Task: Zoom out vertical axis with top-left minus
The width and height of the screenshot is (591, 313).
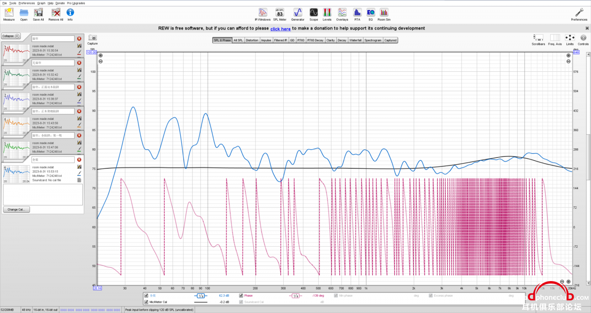Action: point(100,61)
